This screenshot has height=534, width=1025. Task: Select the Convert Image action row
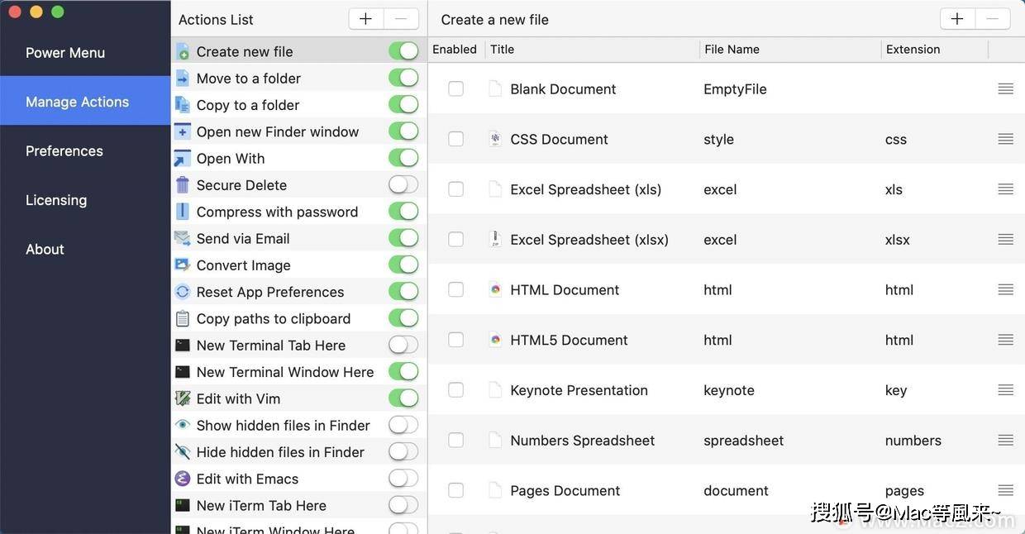point(298,265)
